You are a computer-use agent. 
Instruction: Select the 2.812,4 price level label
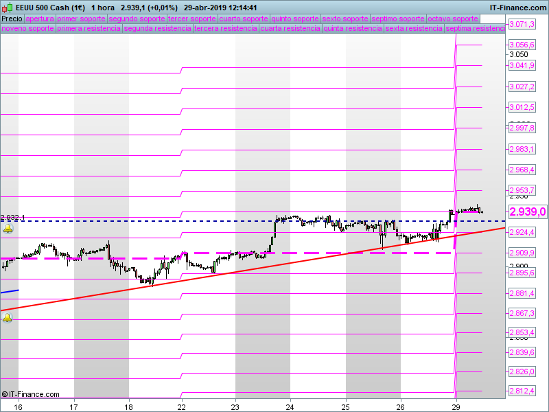pos(522,391)
